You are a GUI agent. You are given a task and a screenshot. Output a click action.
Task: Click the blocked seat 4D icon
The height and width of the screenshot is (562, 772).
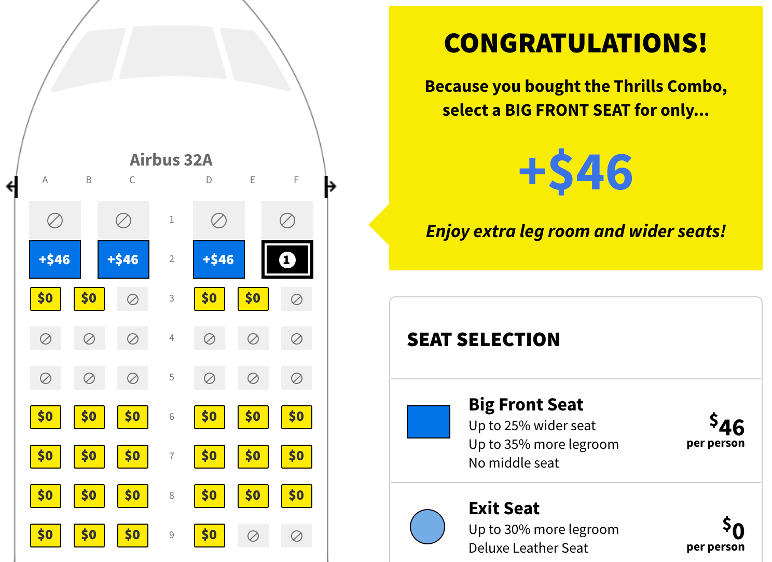point(210,339)
